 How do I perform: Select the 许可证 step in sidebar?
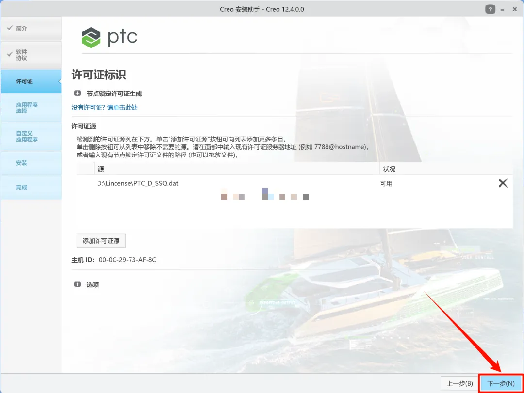(31, 81)
